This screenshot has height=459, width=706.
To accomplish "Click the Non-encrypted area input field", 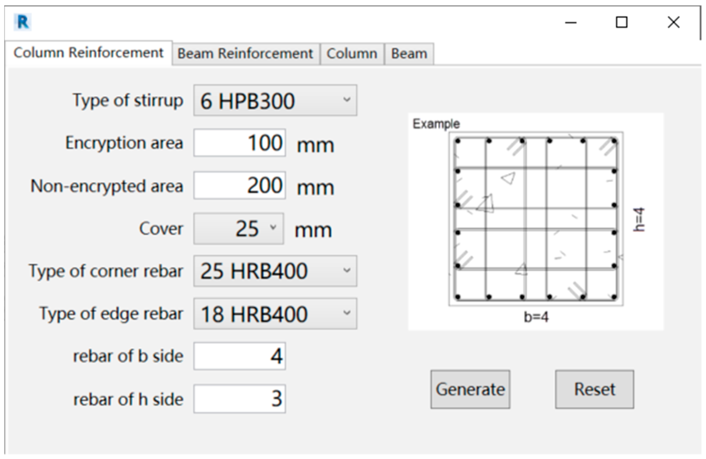I will (x=239, y=186).
